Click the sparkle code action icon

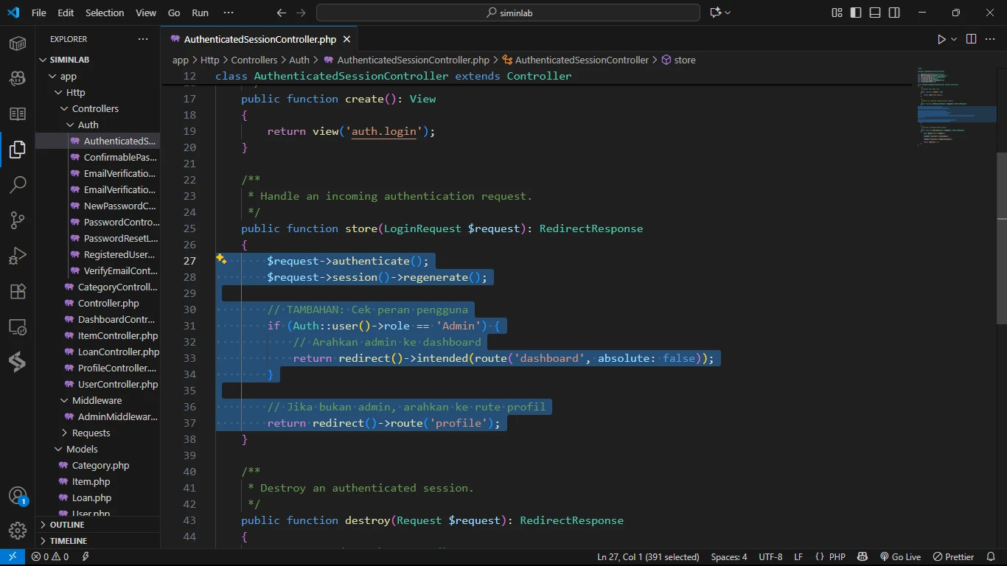click(221, 259)
